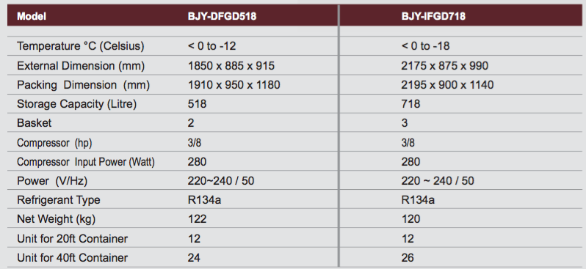Click the BJY-IFGD718 model header
Viewport: 586px width, 269px height.
[x=433, y=16]
